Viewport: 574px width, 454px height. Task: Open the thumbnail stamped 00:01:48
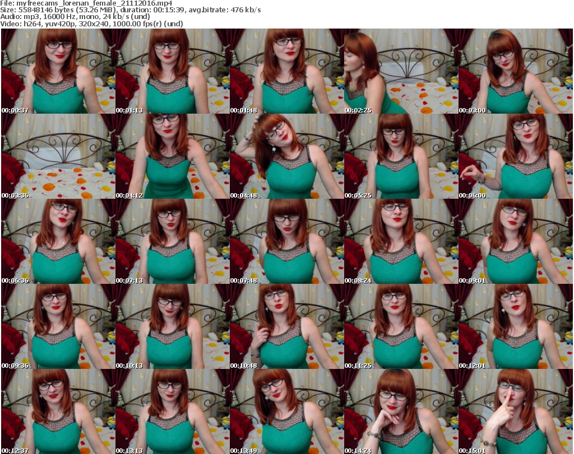(286, 71)
